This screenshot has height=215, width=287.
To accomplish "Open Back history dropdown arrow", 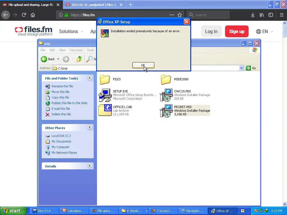I will (58, 59).
